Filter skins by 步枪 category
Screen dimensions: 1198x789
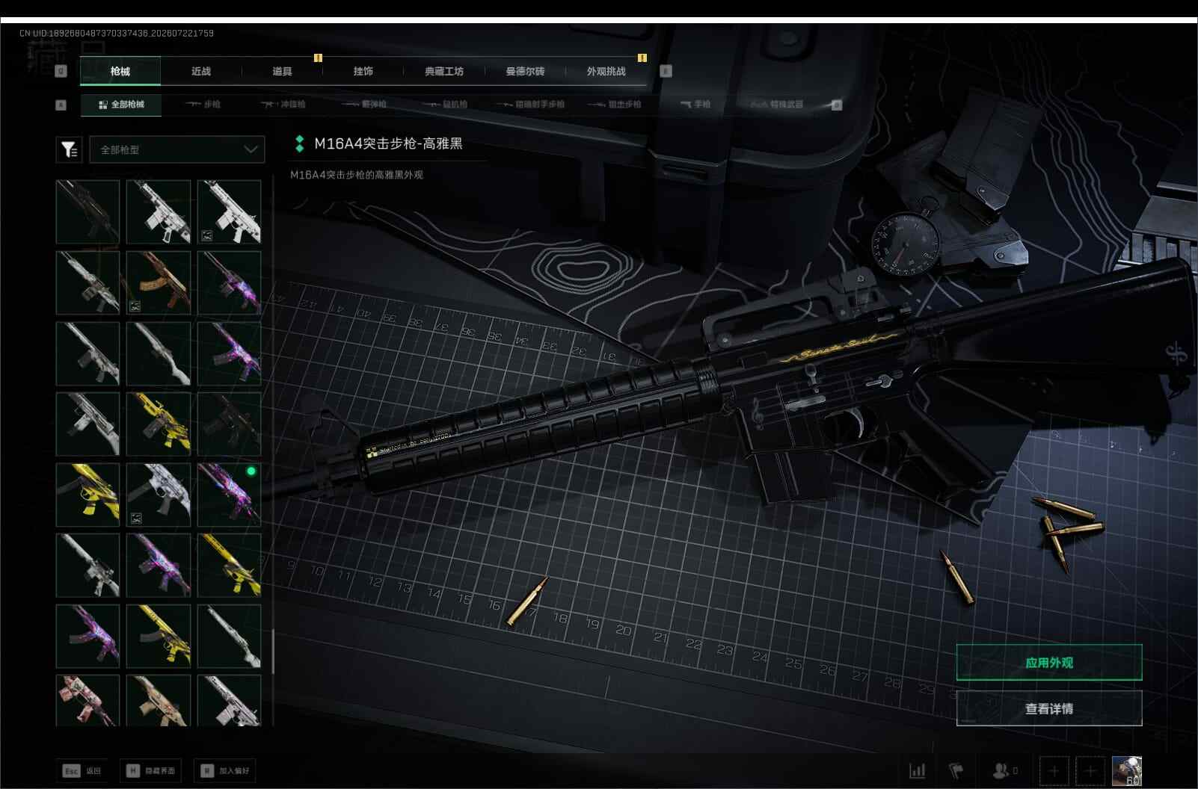click(x=203, y=105)
